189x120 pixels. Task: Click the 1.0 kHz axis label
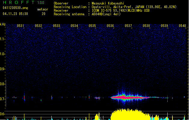pos(2,54)
